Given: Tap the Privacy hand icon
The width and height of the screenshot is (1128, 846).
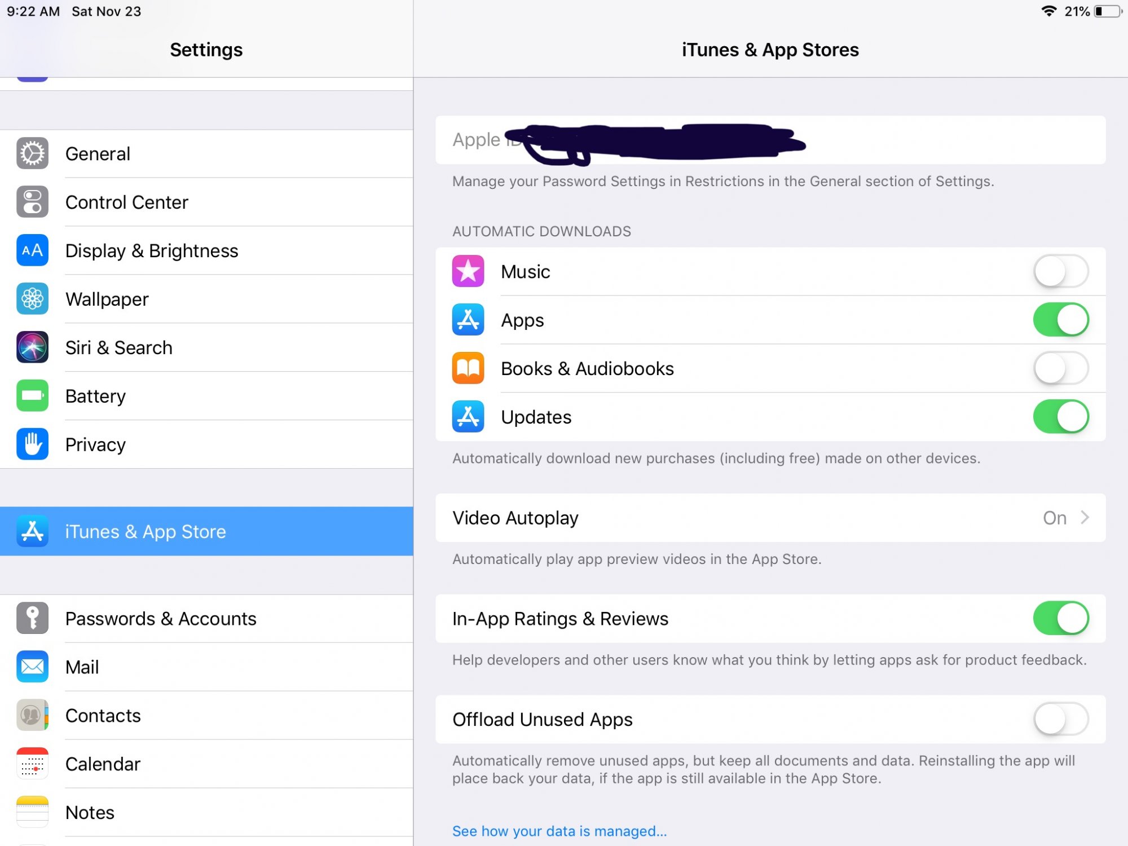Looking at the screenshot, I should pyautogui.click(x=32, y=444).
